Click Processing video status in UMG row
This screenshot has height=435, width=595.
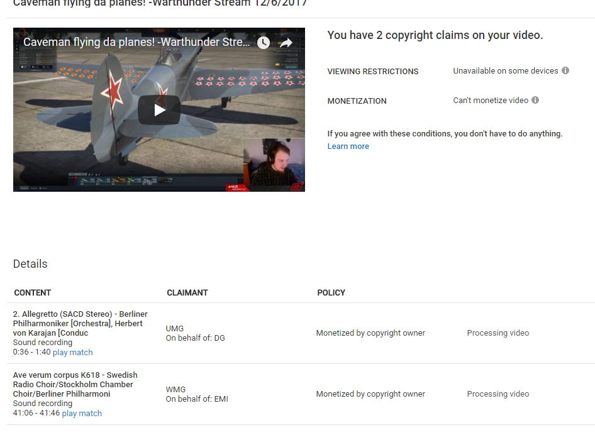point(498,333)
